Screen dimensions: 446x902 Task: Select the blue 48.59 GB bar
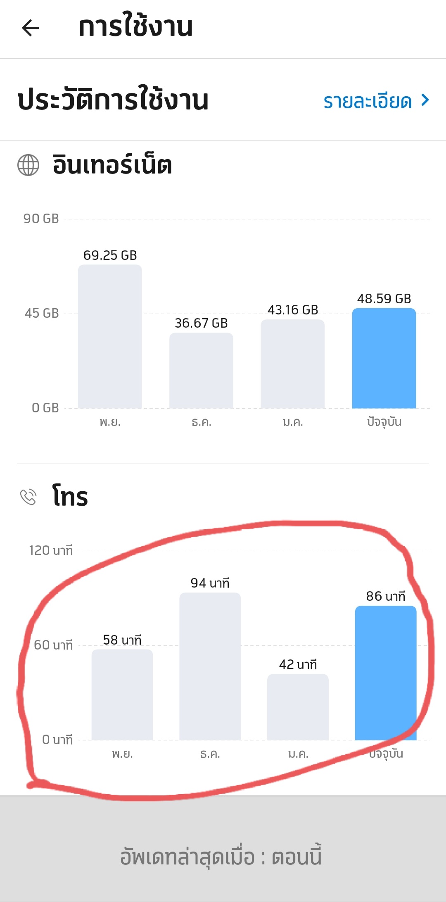coord(384,358)
